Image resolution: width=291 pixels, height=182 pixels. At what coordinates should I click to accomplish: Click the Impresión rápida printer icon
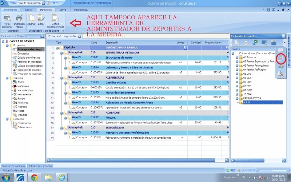click(19, 18)
